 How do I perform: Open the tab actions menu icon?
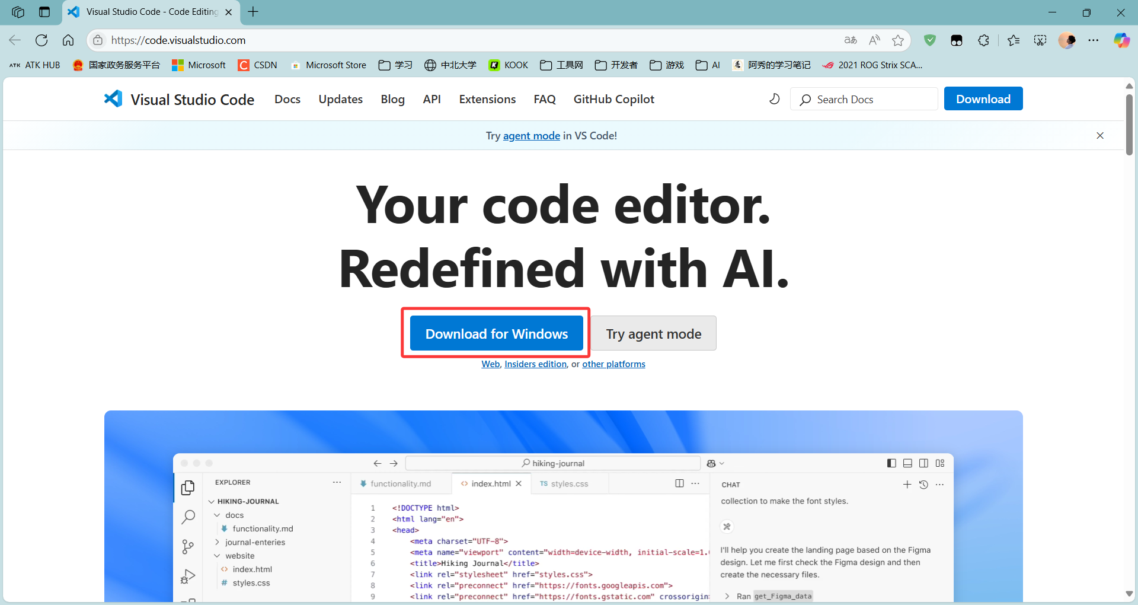(44, 12)
